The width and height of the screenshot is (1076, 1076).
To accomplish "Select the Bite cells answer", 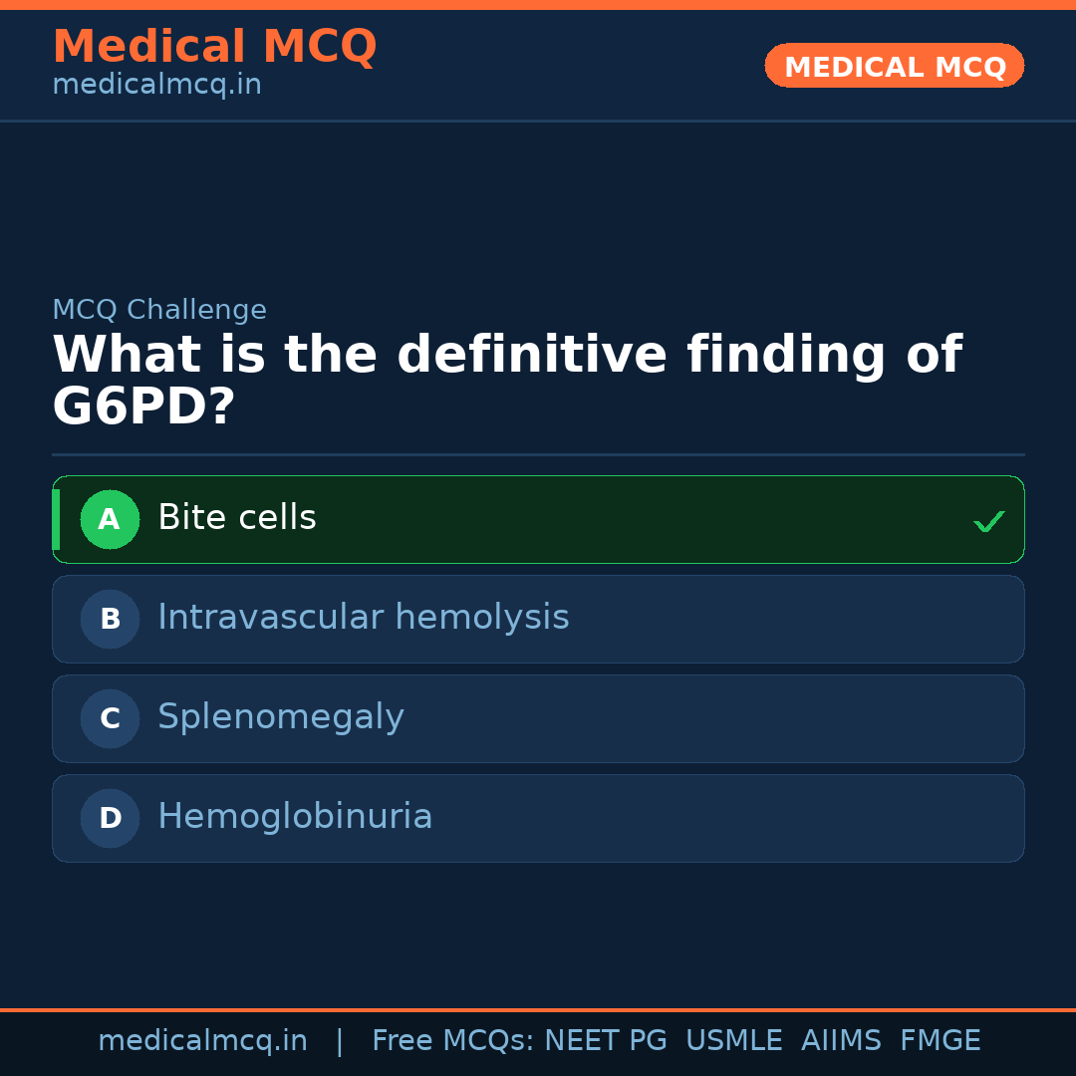I will coord(237,518).
